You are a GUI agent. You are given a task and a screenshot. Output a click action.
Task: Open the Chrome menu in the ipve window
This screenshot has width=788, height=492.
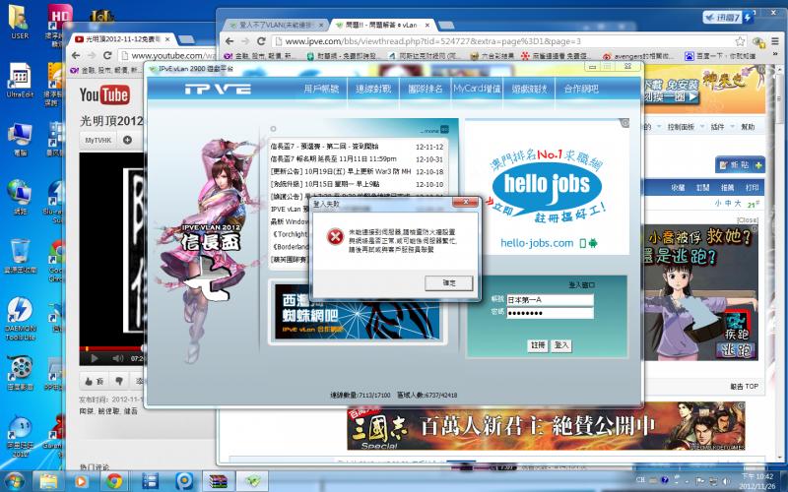tap(775, 41)
